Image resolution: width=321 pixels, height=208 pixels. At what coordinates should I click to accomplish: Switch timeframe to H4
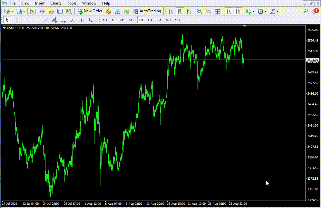tap(150, 20)
